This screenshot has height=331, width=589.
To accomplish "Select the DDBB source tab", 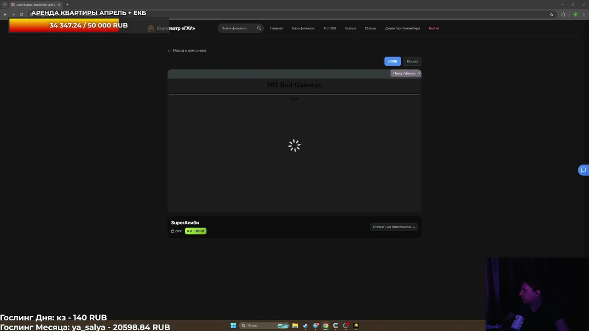I will click(393, 61).
